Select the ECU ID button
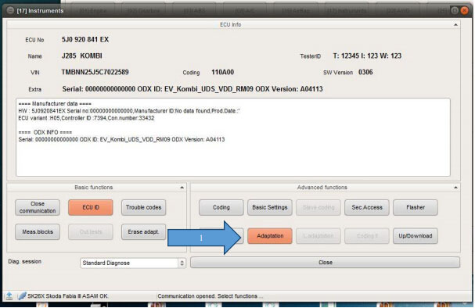Image resolution: width=475 pixels, height=308 pixels. [x=91, y=207]
